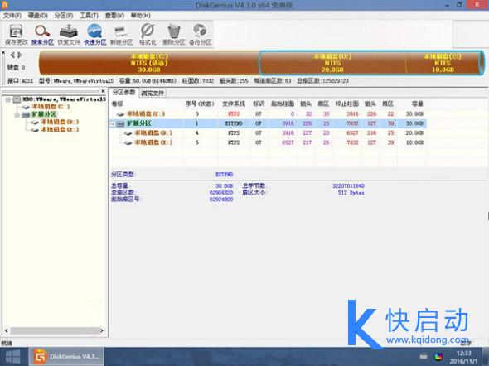Click the New Partition (新建分区) icon
Screen dimensions: 489x366
(121, 35)
